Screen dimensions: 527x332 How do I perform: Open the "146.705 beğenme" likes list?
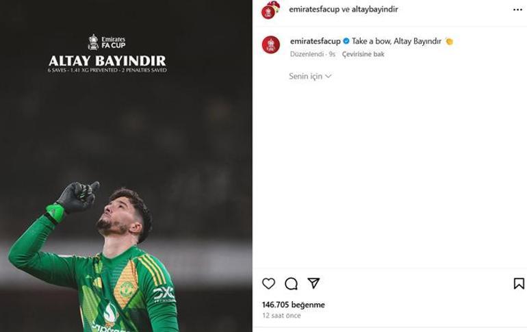coord(294,305)
